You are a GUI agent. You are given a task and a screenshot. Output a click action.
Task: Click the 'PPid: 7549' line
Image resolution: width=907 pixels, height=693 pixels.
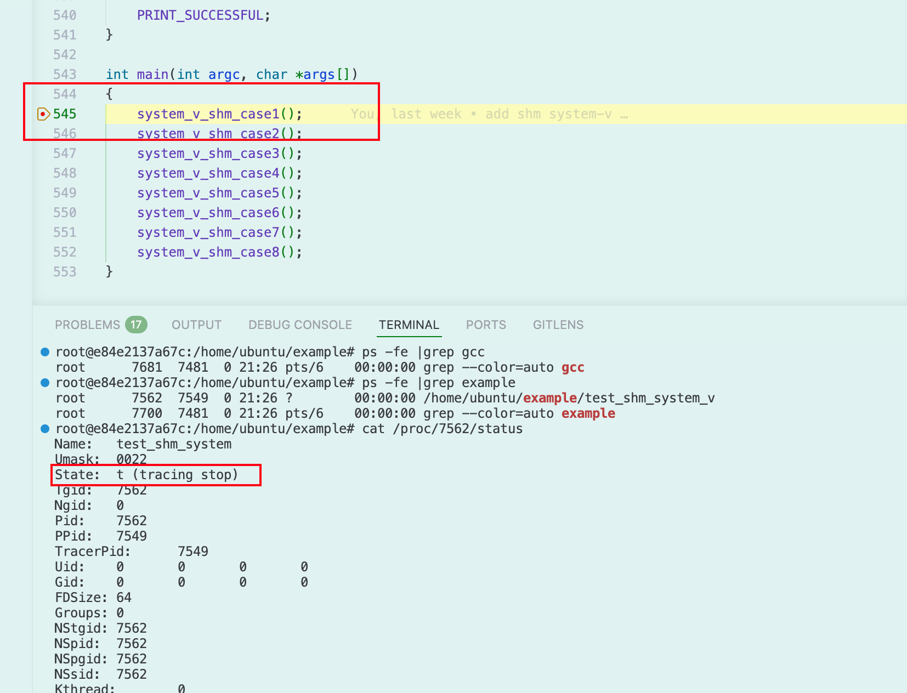point(101,536)
